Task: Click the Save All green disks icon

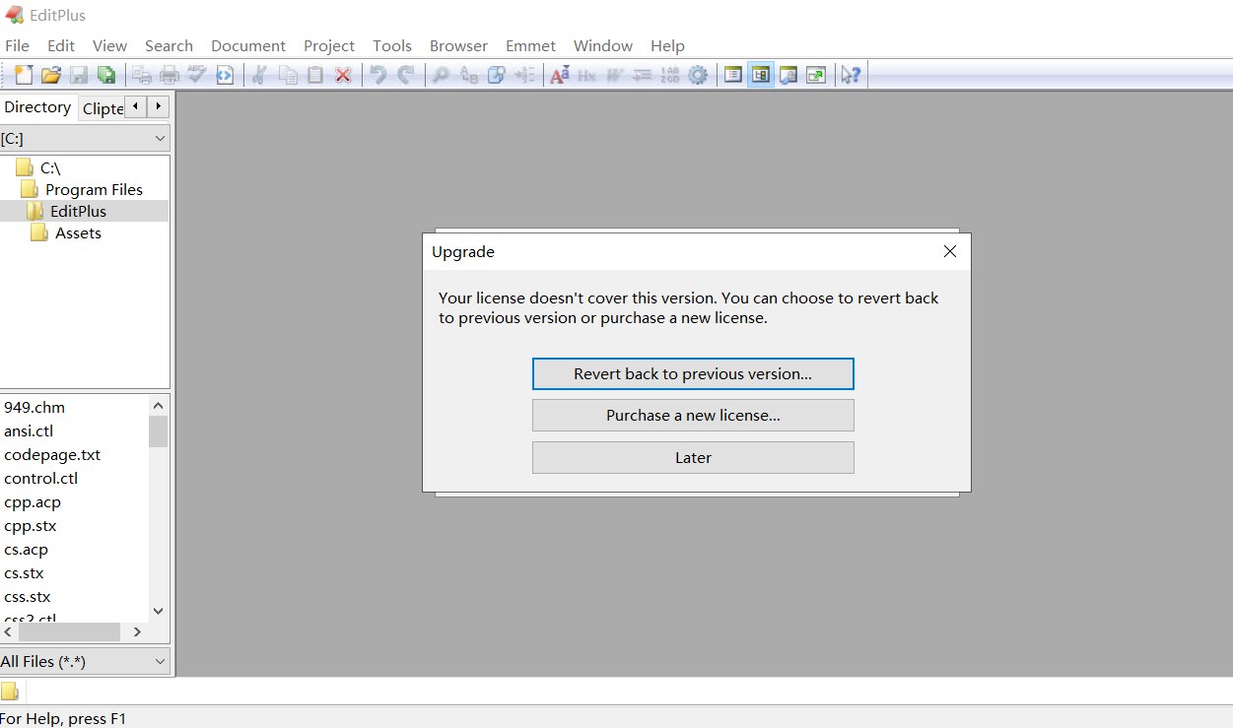Action: click(106, 75)
